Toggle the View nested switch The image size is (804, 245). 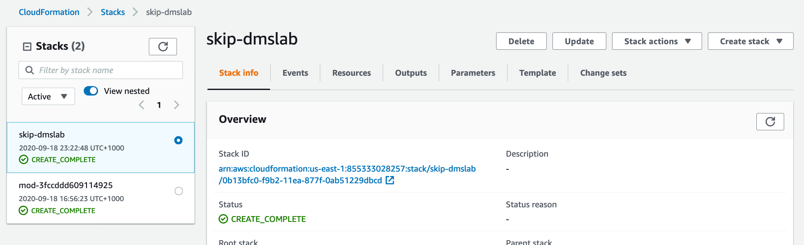click(91, 91)
